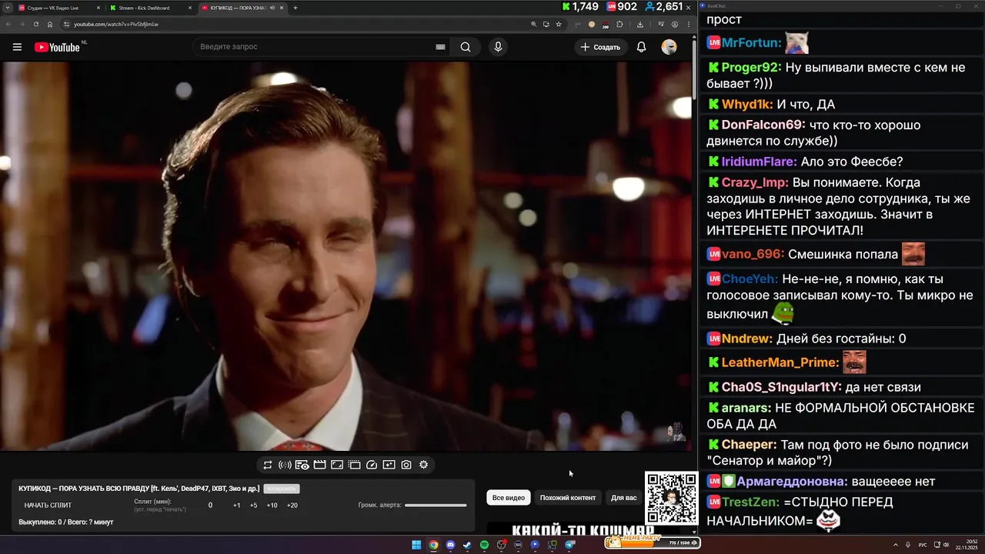Select the Похожий контент filter chip

click(x=568, y=498)
